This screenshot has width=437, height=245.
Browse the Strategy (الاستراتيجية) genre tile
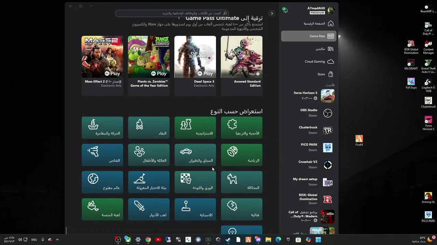pyautogui.click(x=195, y=128)
